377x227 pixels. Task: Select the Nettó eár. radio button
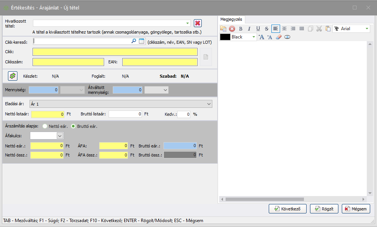tap(45, 126)
